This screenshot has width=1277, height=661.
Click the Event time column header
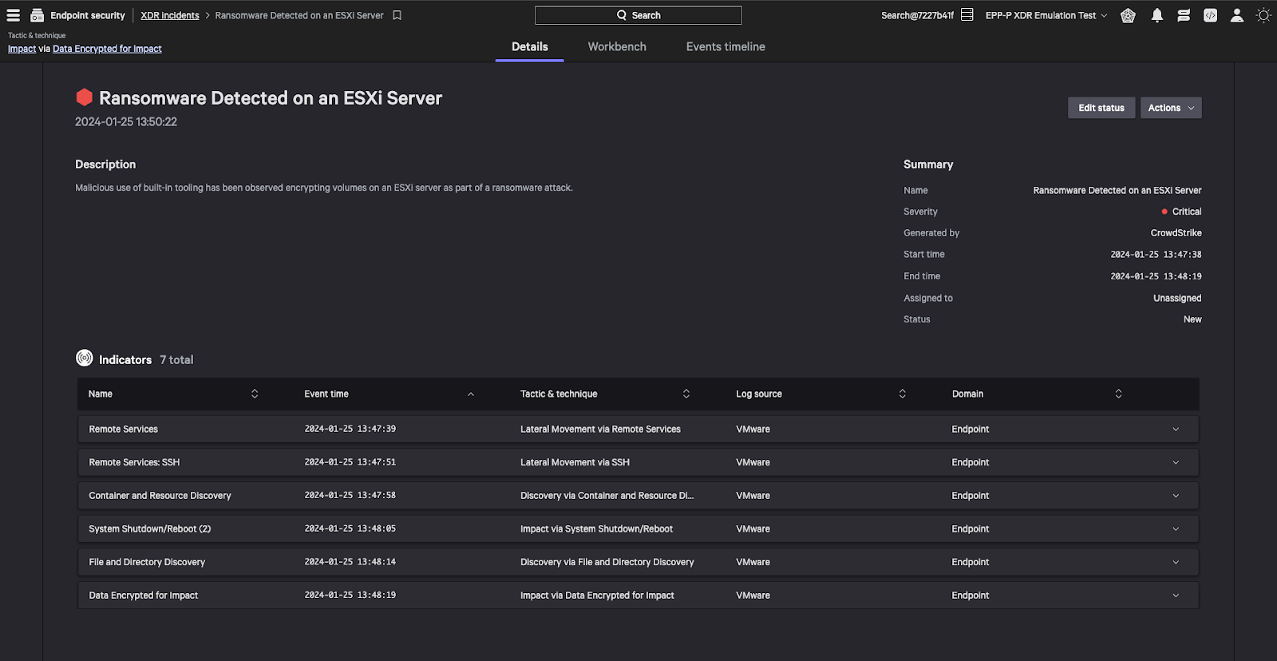(x=326, y=394)
